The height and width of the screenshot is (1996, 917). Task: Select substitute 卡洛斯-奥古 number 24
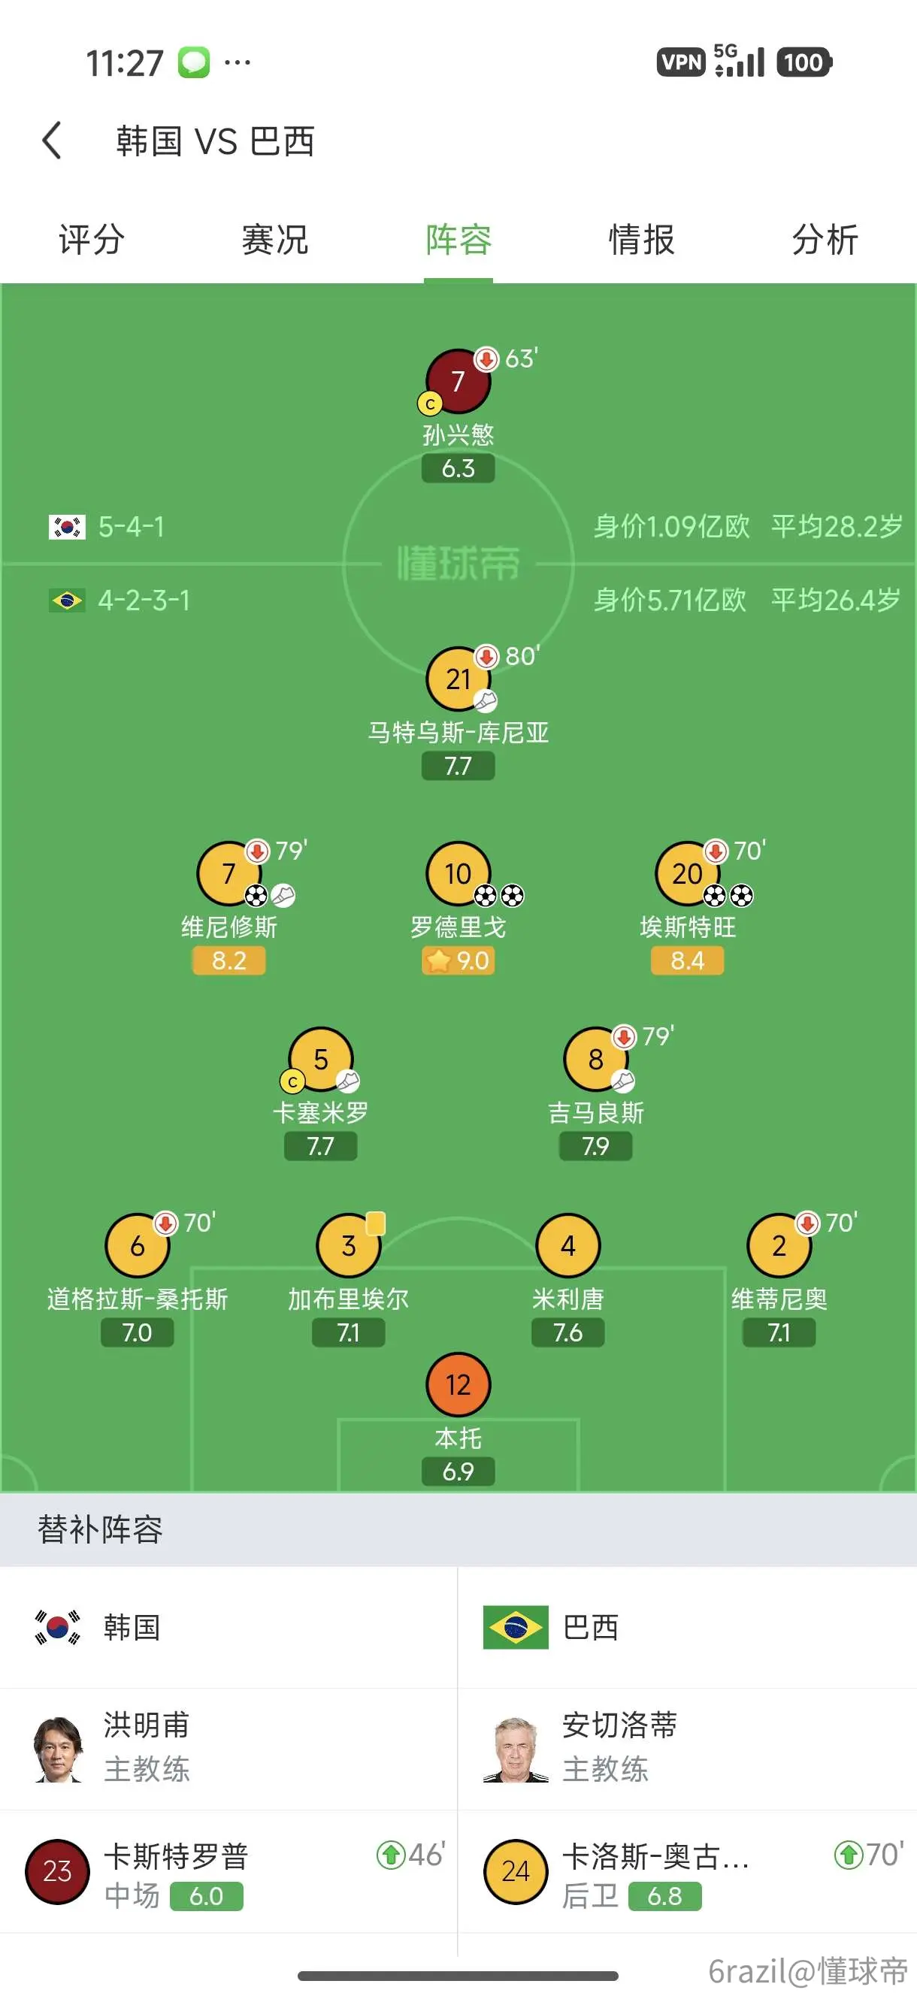pos(688,1872)
